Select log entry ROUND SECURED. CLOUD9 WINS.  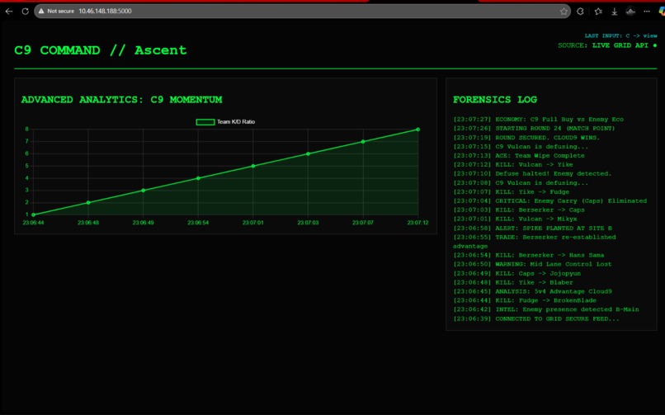point(526,137)
